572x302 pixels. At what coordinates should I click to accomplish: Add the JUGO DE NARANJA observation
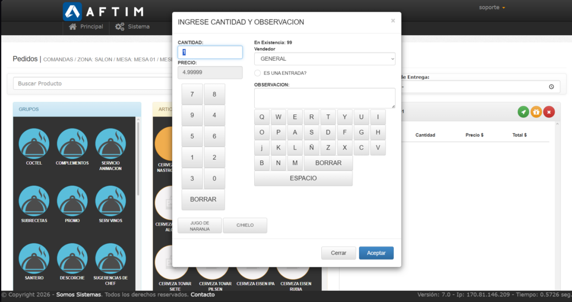coord(199,226)
